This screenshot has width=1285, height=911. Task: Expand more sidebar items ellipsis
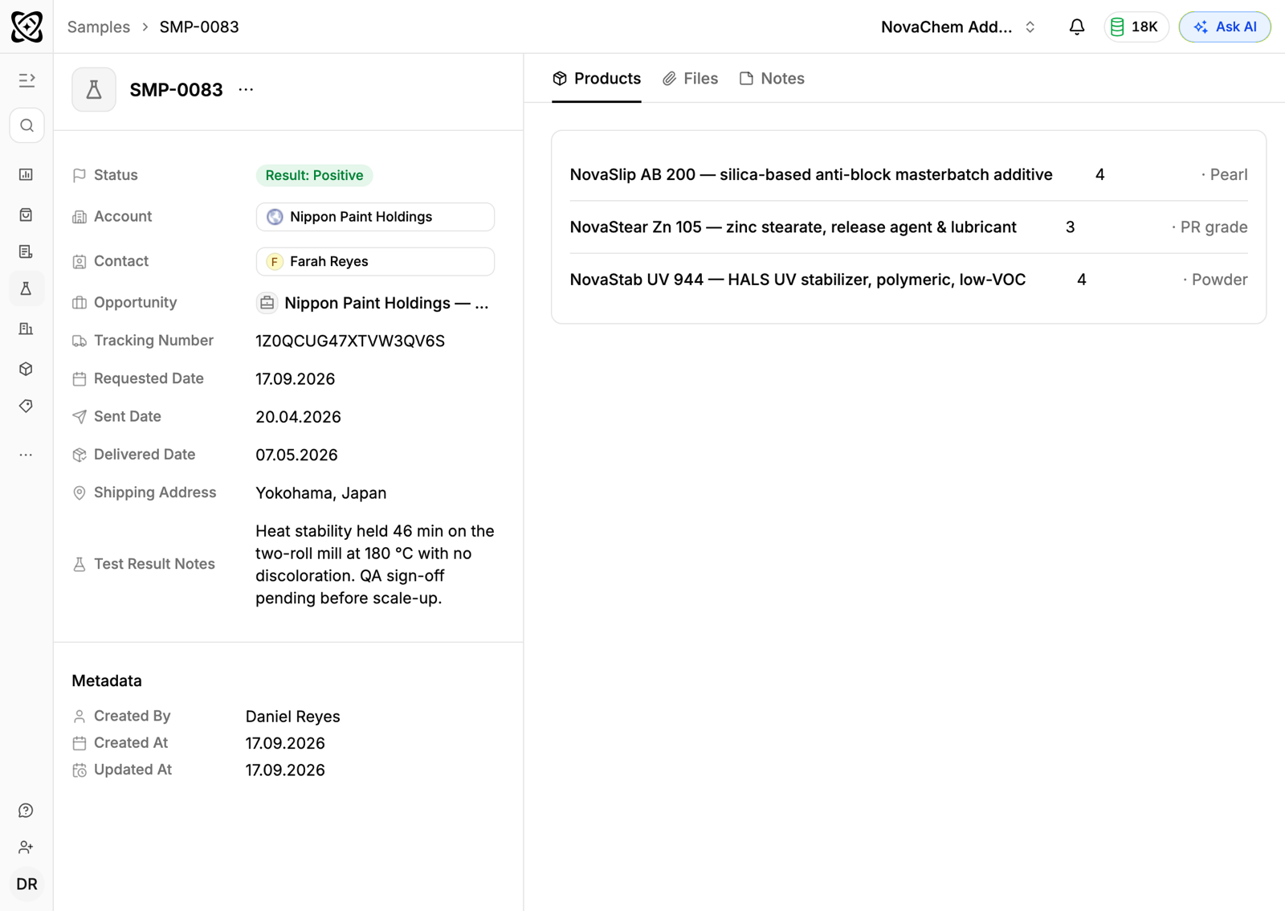[27, 455]
